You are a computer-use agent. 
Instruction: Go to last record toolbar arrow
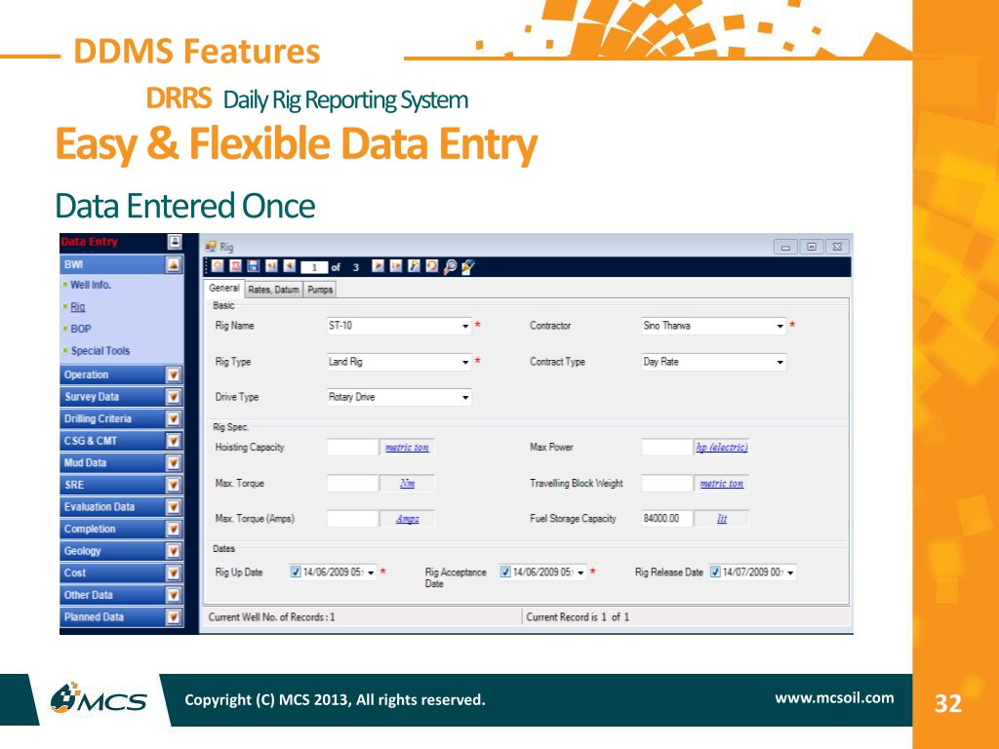pyautogui.click(x=396, y=266)
